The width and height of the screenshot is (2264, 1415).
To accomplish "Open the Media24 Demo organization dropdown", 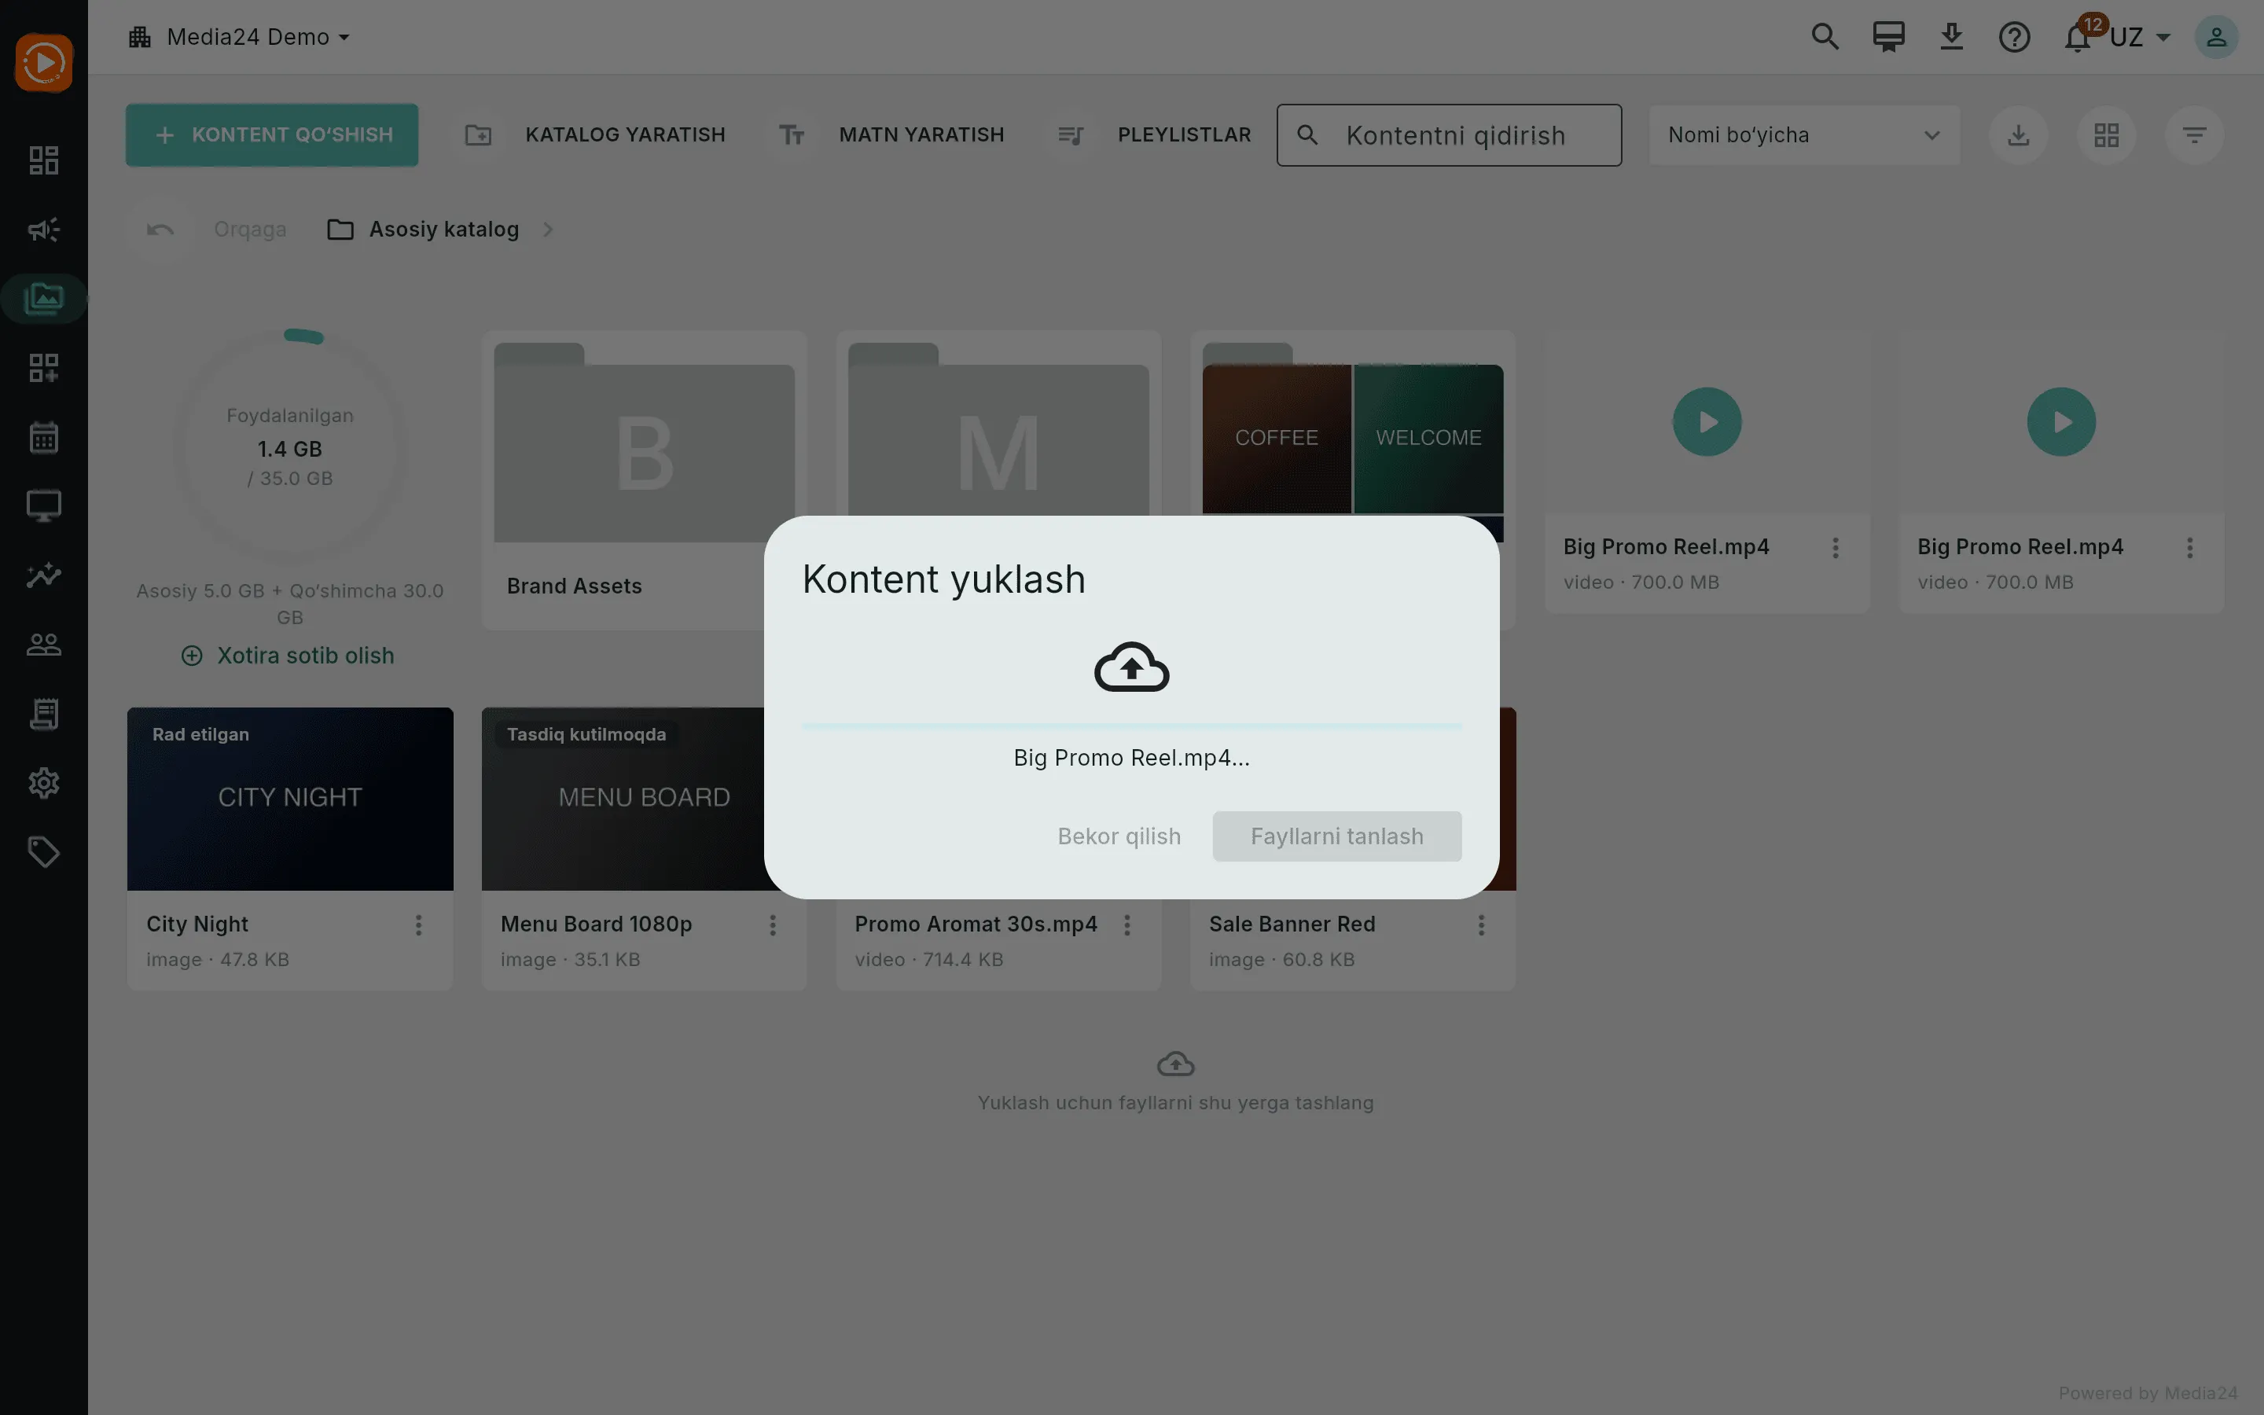I will pyautogui.click(x=240, y=36).
